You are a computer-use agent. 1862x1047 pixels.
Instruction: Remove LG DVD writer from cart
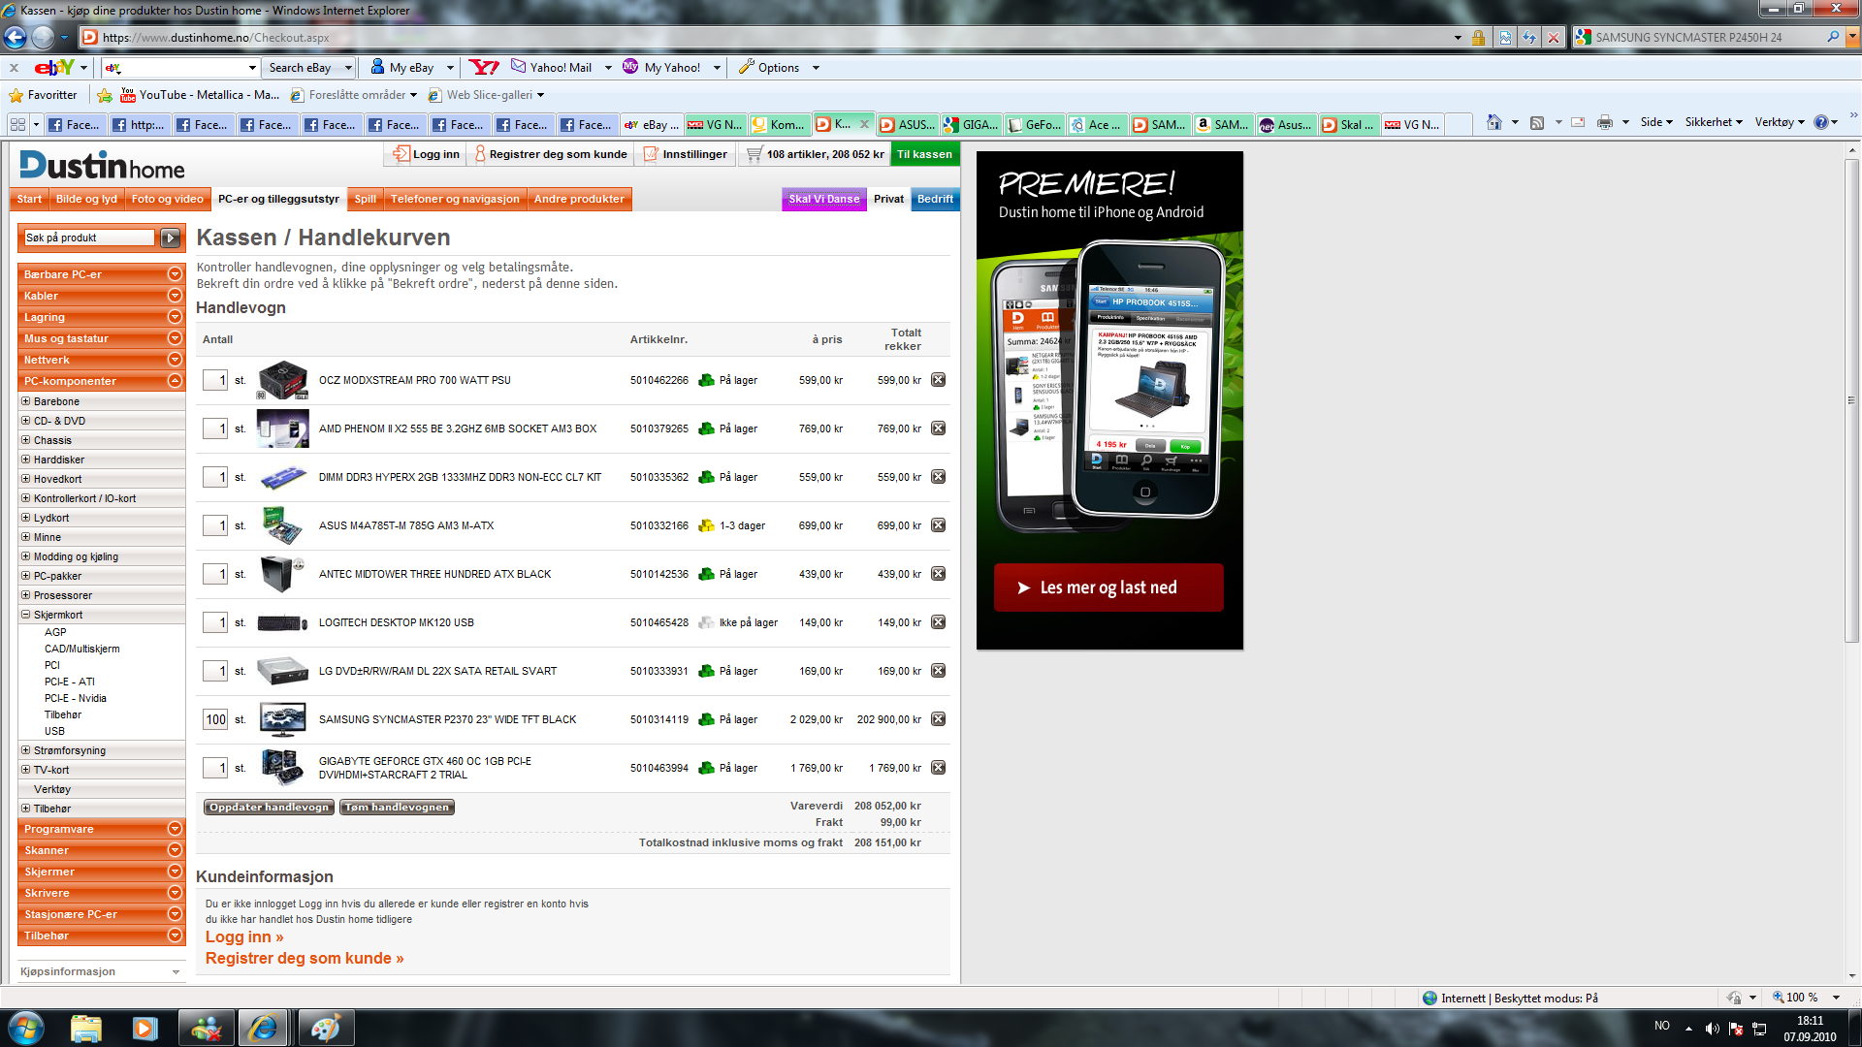938,671
